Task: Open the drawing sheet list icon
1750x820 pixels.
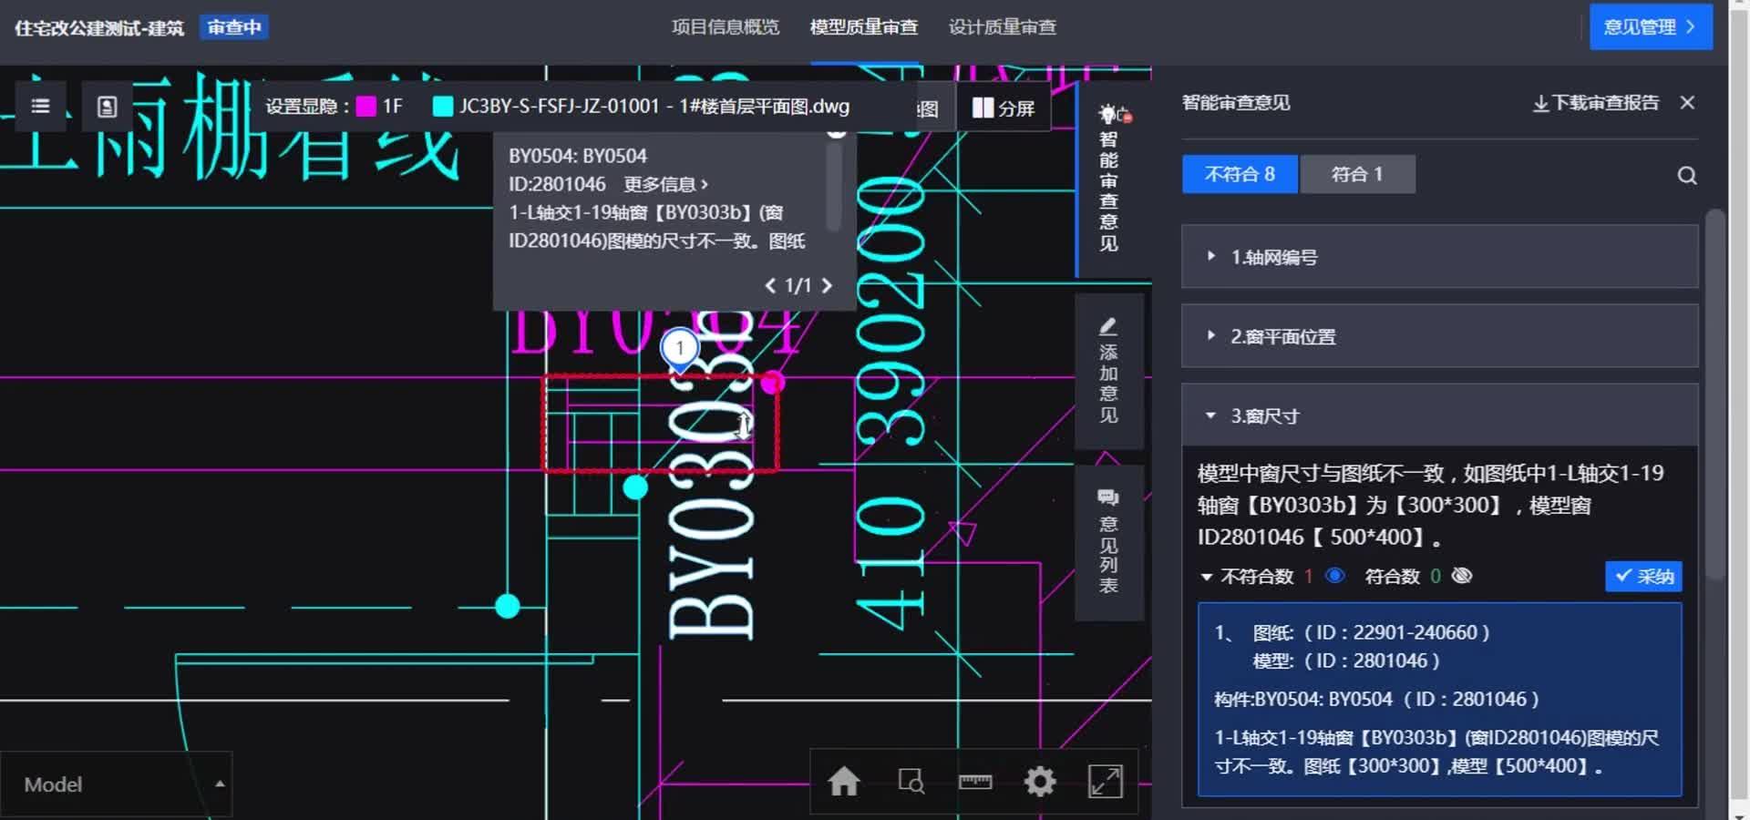Action: (107, 107)
